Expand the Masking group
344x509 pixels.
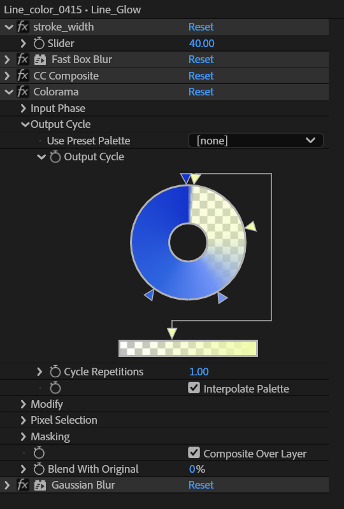[x=23, y=436]
